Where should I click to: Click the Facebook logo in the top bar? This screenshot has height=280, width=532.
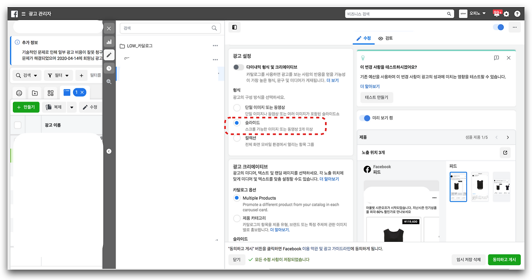point(15,13)
